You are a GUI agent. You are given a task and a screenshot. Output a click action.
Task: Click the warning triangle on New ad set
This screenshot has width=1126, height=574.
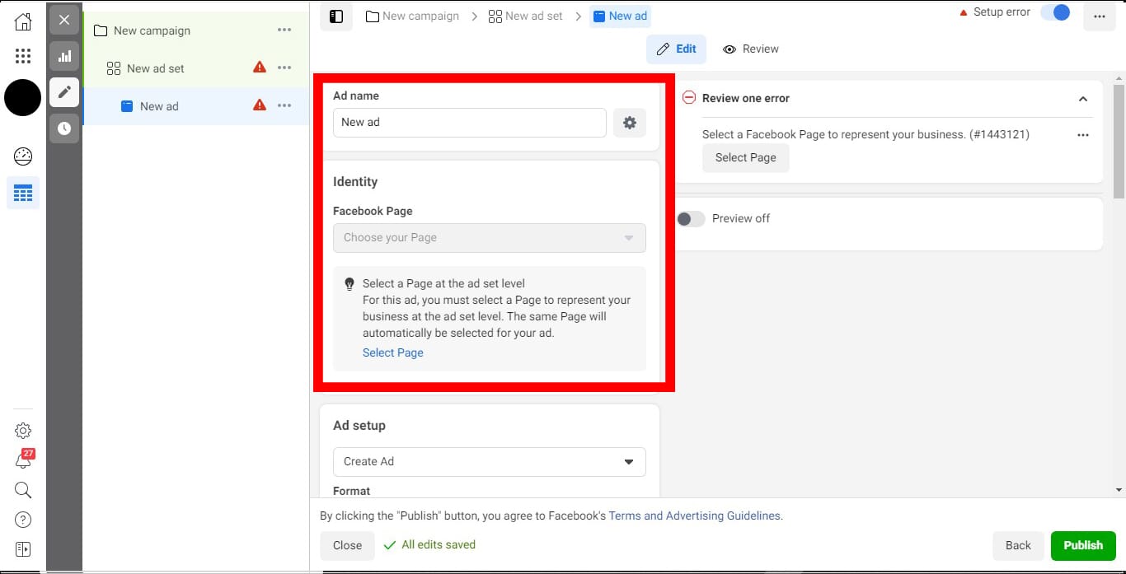click(260, 68)
